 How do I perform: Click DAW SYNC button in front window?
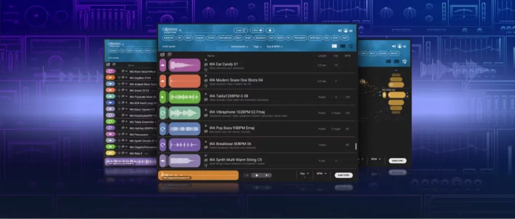pyautogui.click(x=344, y=175)
